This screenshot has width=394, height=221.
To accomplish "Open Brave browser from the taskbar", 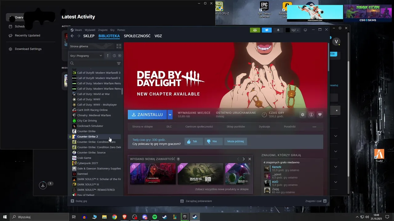I will point(124,217).
